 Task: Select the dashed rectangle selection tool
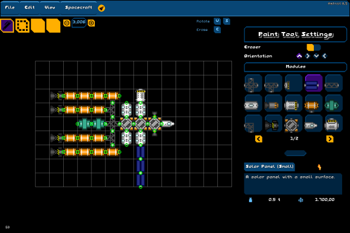coord(23,25)
